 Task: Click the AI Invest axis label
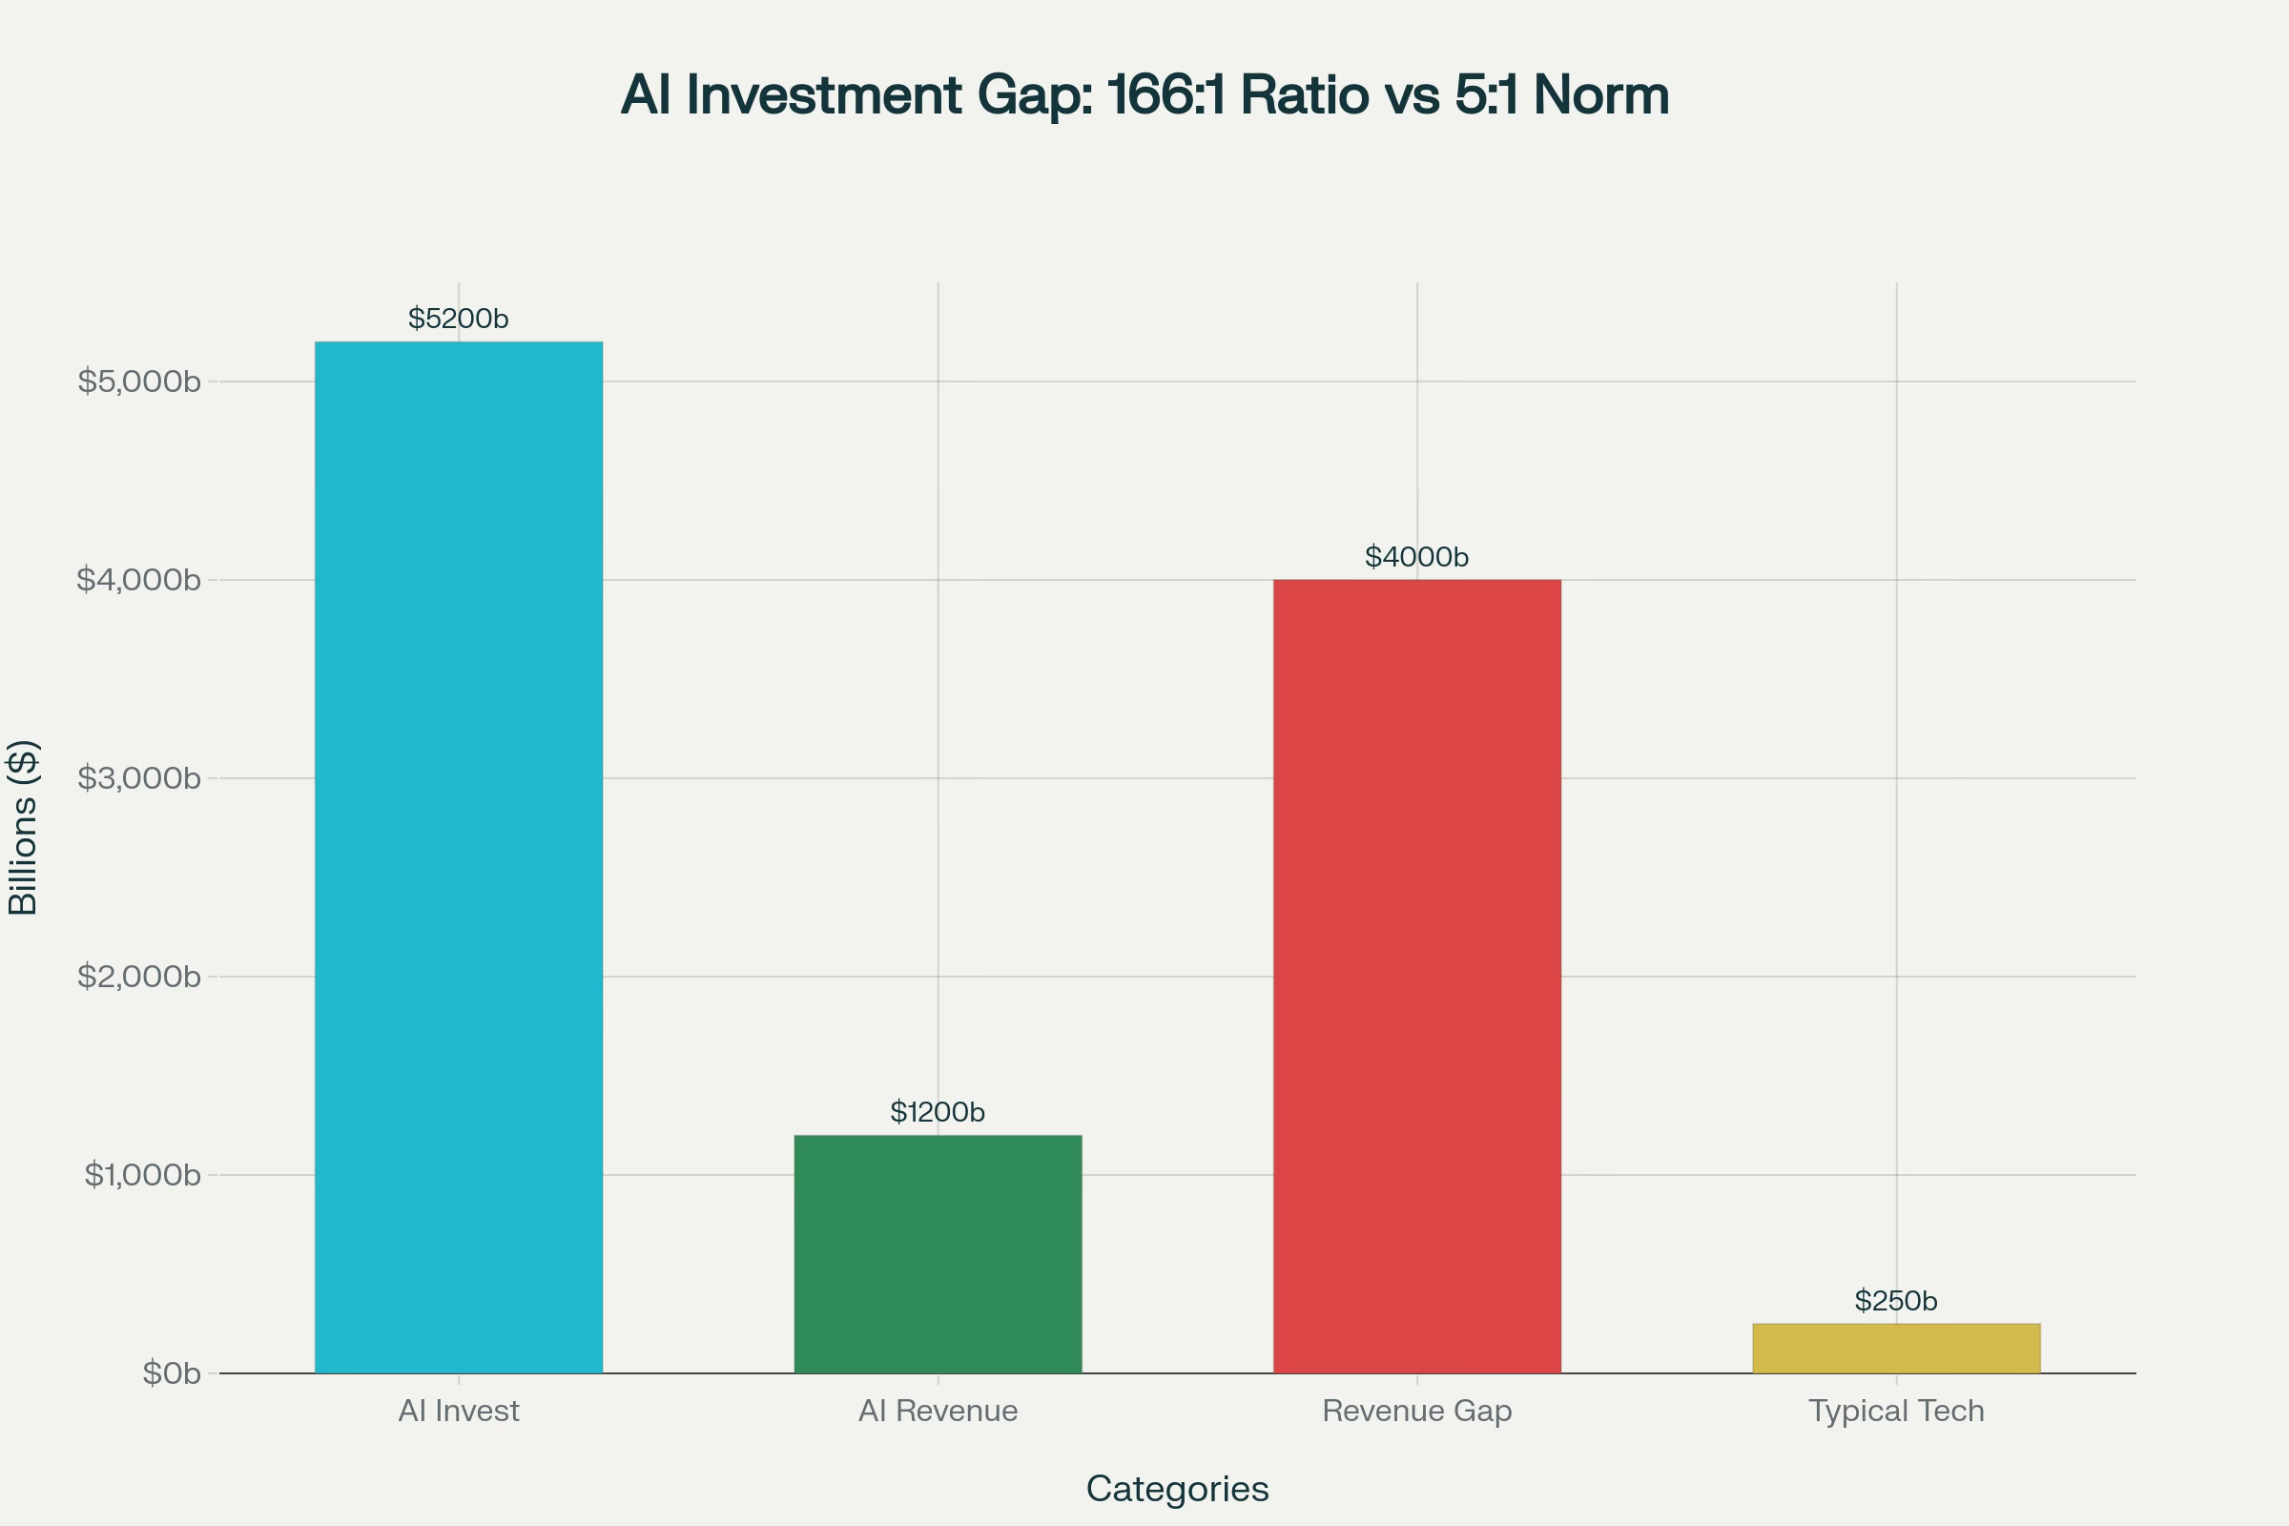[459, 1411]
